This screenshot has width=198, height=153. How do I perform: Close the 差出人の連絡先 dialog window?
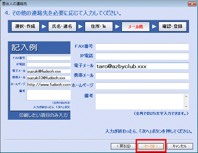coord(192,4)
